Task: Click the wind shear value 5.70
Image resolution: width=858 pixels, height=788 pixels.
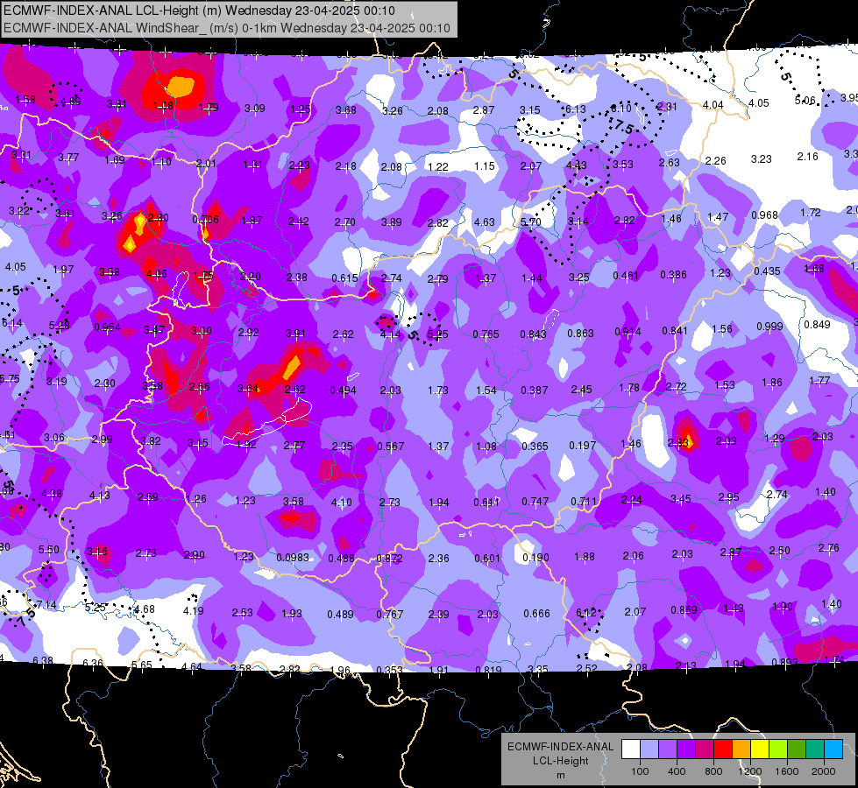Action: click(x=530, y=222)
